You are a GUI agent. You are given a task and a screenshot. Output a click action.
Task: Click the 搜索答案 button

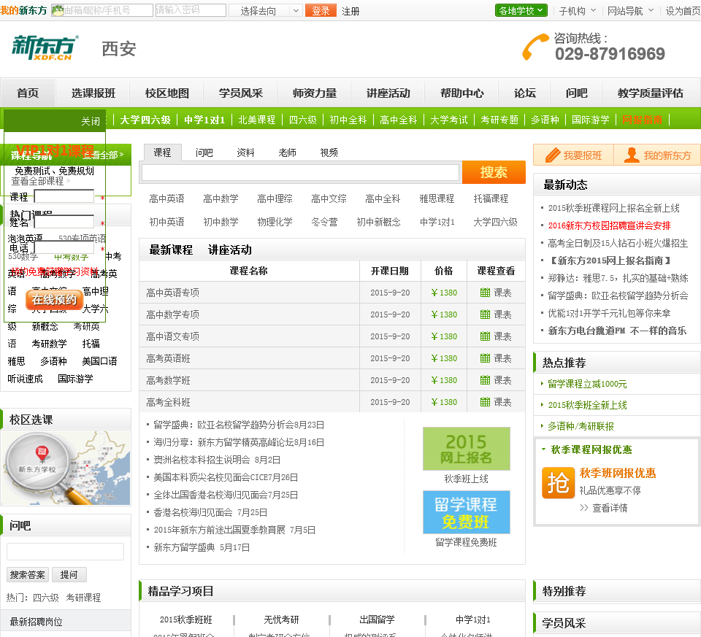point(28,575)
